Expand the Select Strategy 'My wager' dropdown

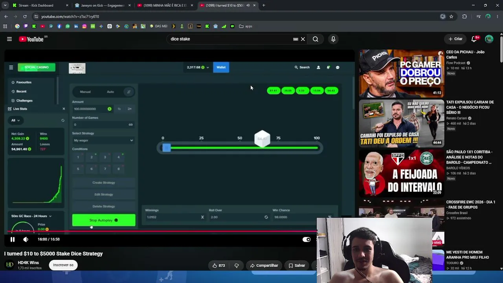click(104, 140)
